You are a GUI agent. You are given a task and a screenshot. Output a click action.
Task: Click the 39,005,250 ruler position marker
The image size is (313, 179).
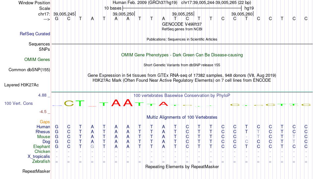[x=123, y=14]
